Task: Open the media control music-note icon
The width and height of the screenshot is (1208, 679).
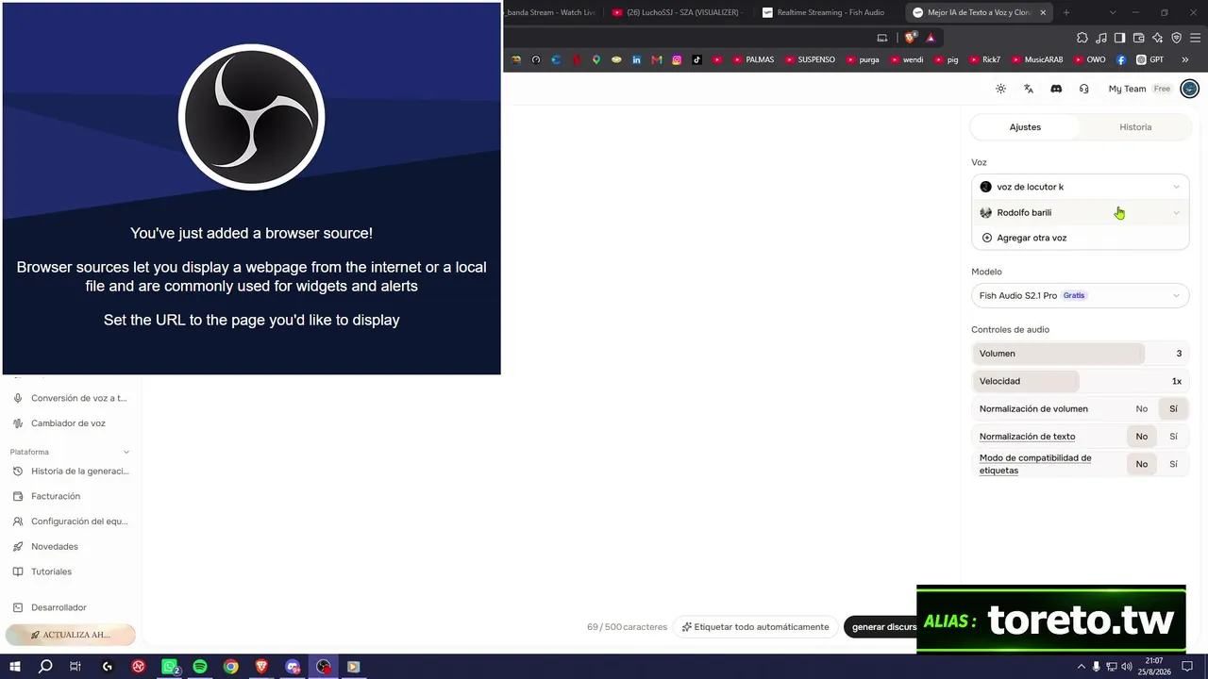Action: click(1101, 38)
